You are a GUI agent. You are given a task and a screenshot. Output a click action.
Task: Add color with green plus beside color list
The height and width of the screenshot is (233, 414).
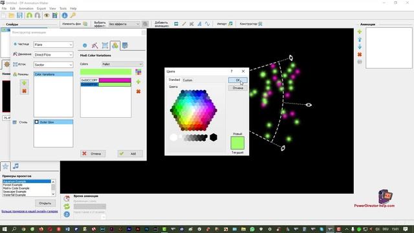click(x=138, y=82)
